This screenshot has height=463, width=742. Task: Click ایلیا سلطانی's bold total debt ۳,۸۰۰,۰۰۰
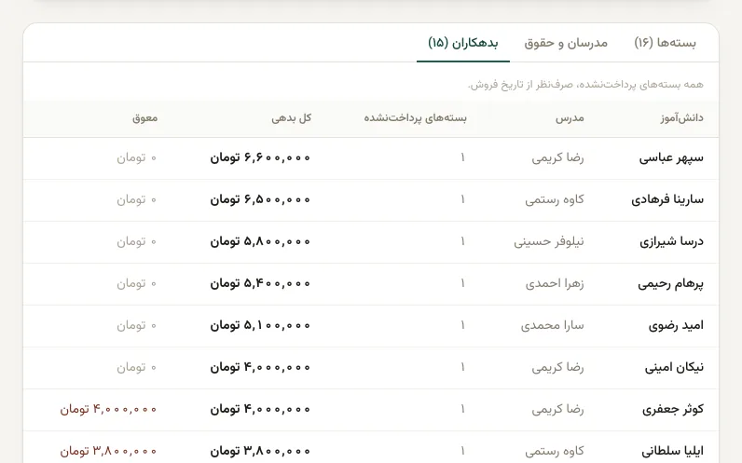click(x=260, y=452)
